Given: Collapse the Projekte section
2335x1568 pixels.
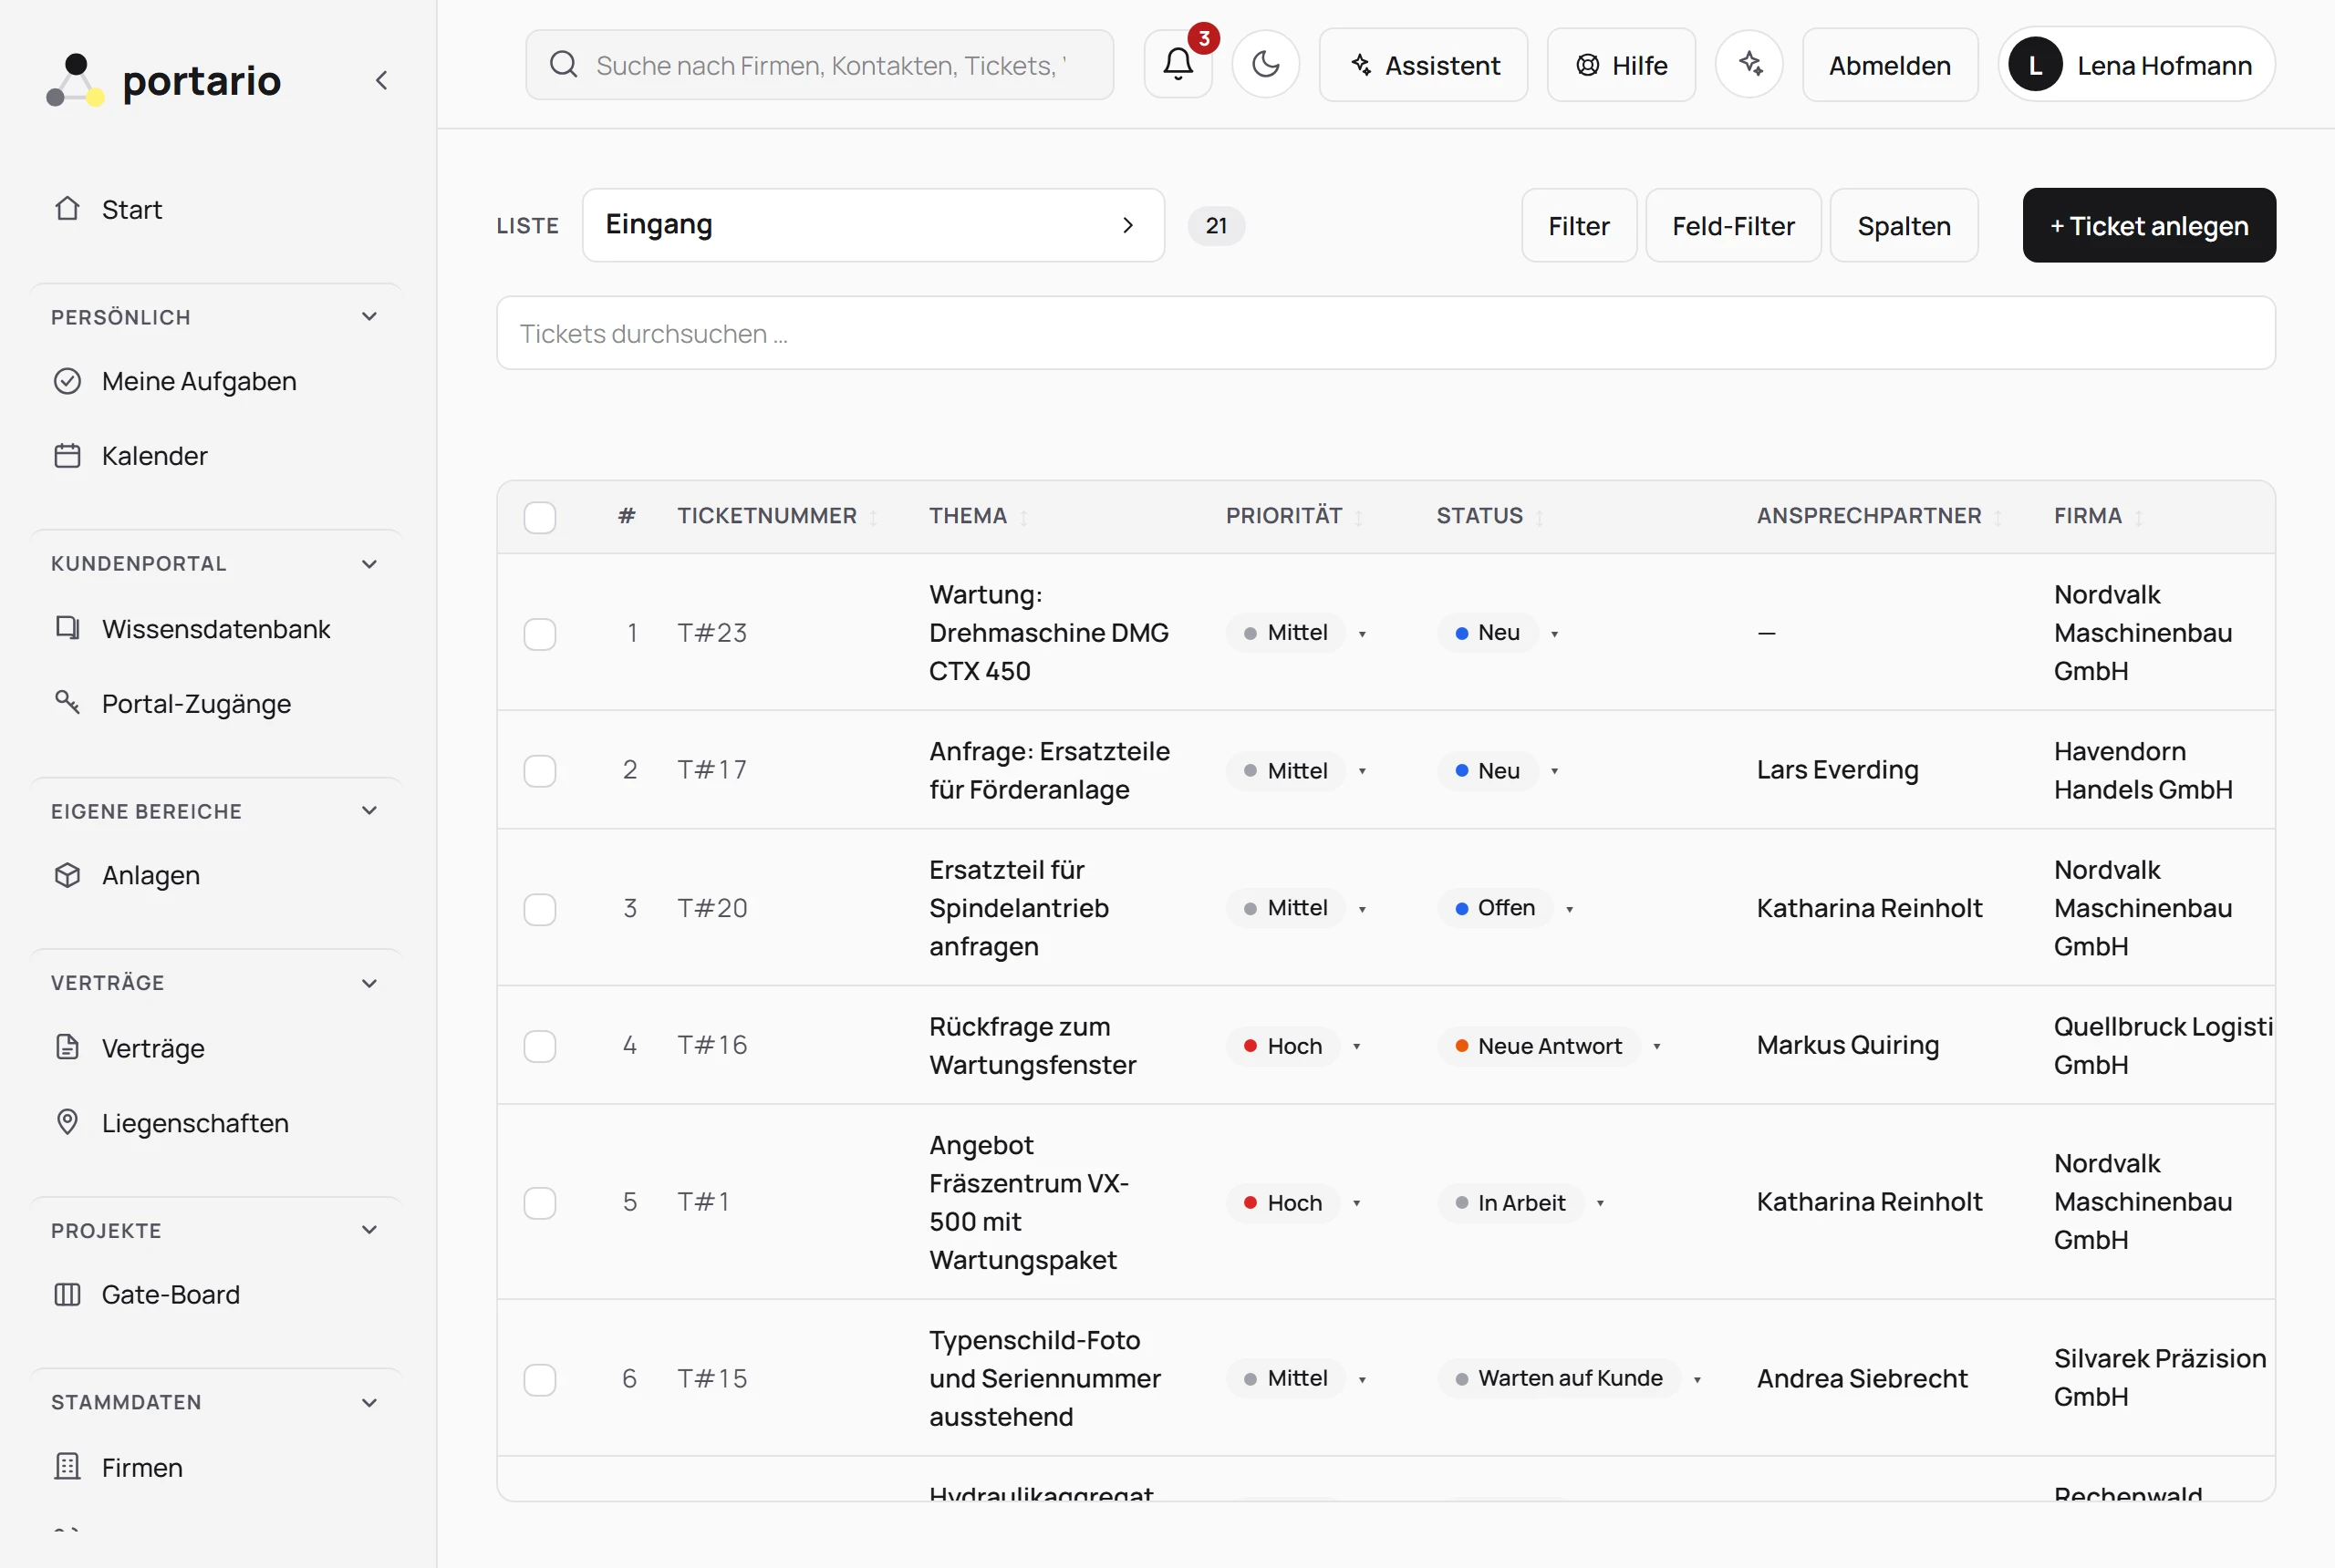Looking at the screenshot, I should 369,1230.
